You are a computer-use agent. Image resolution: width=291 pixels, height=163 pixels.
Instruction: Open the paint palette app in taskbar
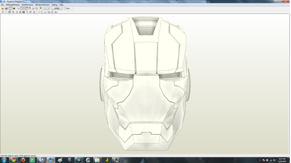coord(60,160)
